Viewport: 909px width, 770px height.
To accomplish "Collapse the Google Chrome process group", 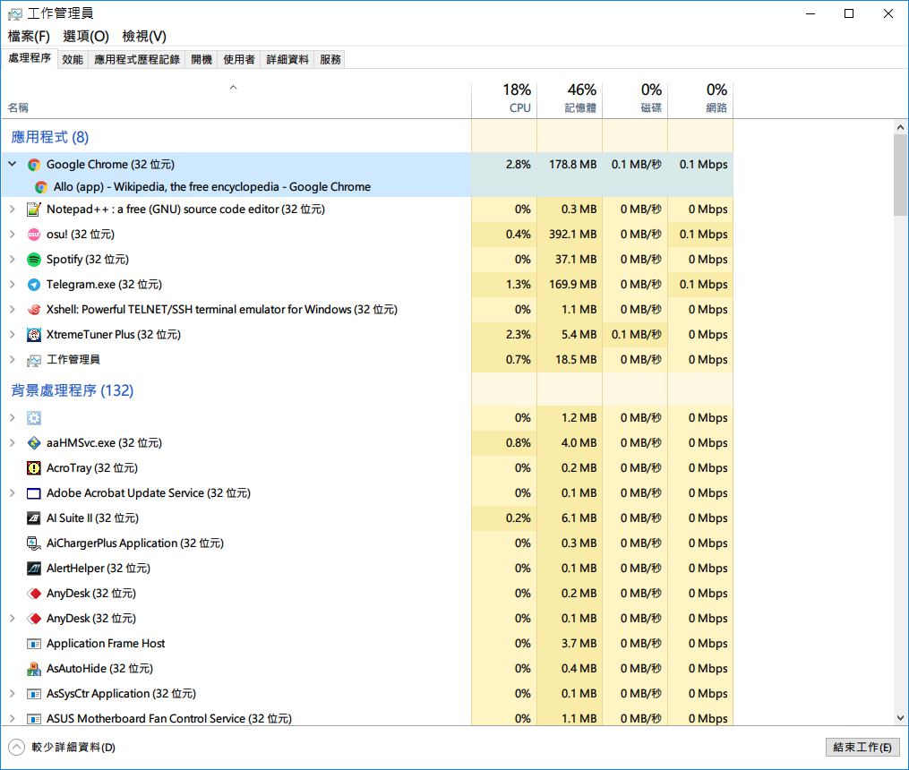I will (13, 165).
